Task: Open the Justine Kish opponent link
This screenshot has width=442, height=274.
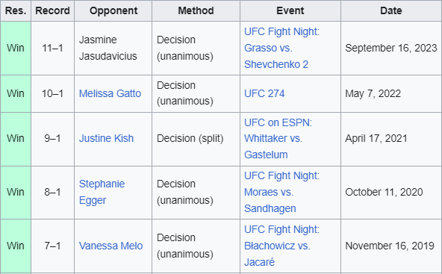Action: (106, 138)
